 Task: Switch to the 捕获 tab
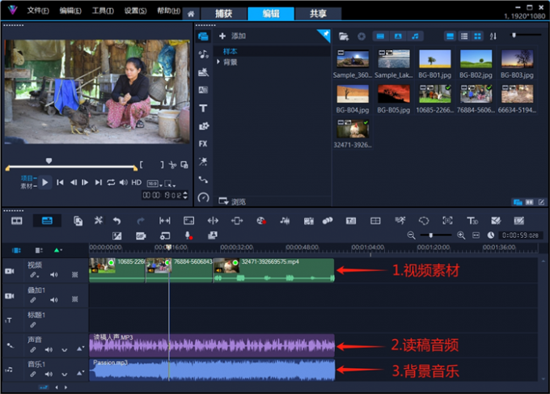[224, 14]
